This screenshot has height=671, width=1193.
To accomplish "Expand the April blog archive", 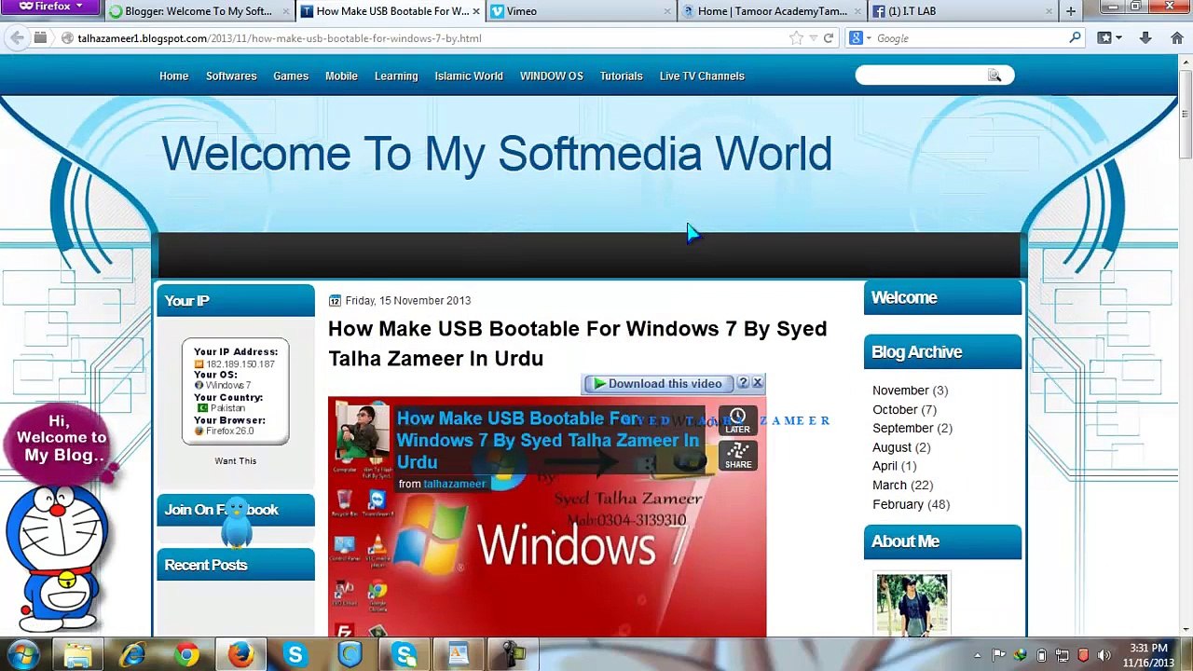I will 884,466.
